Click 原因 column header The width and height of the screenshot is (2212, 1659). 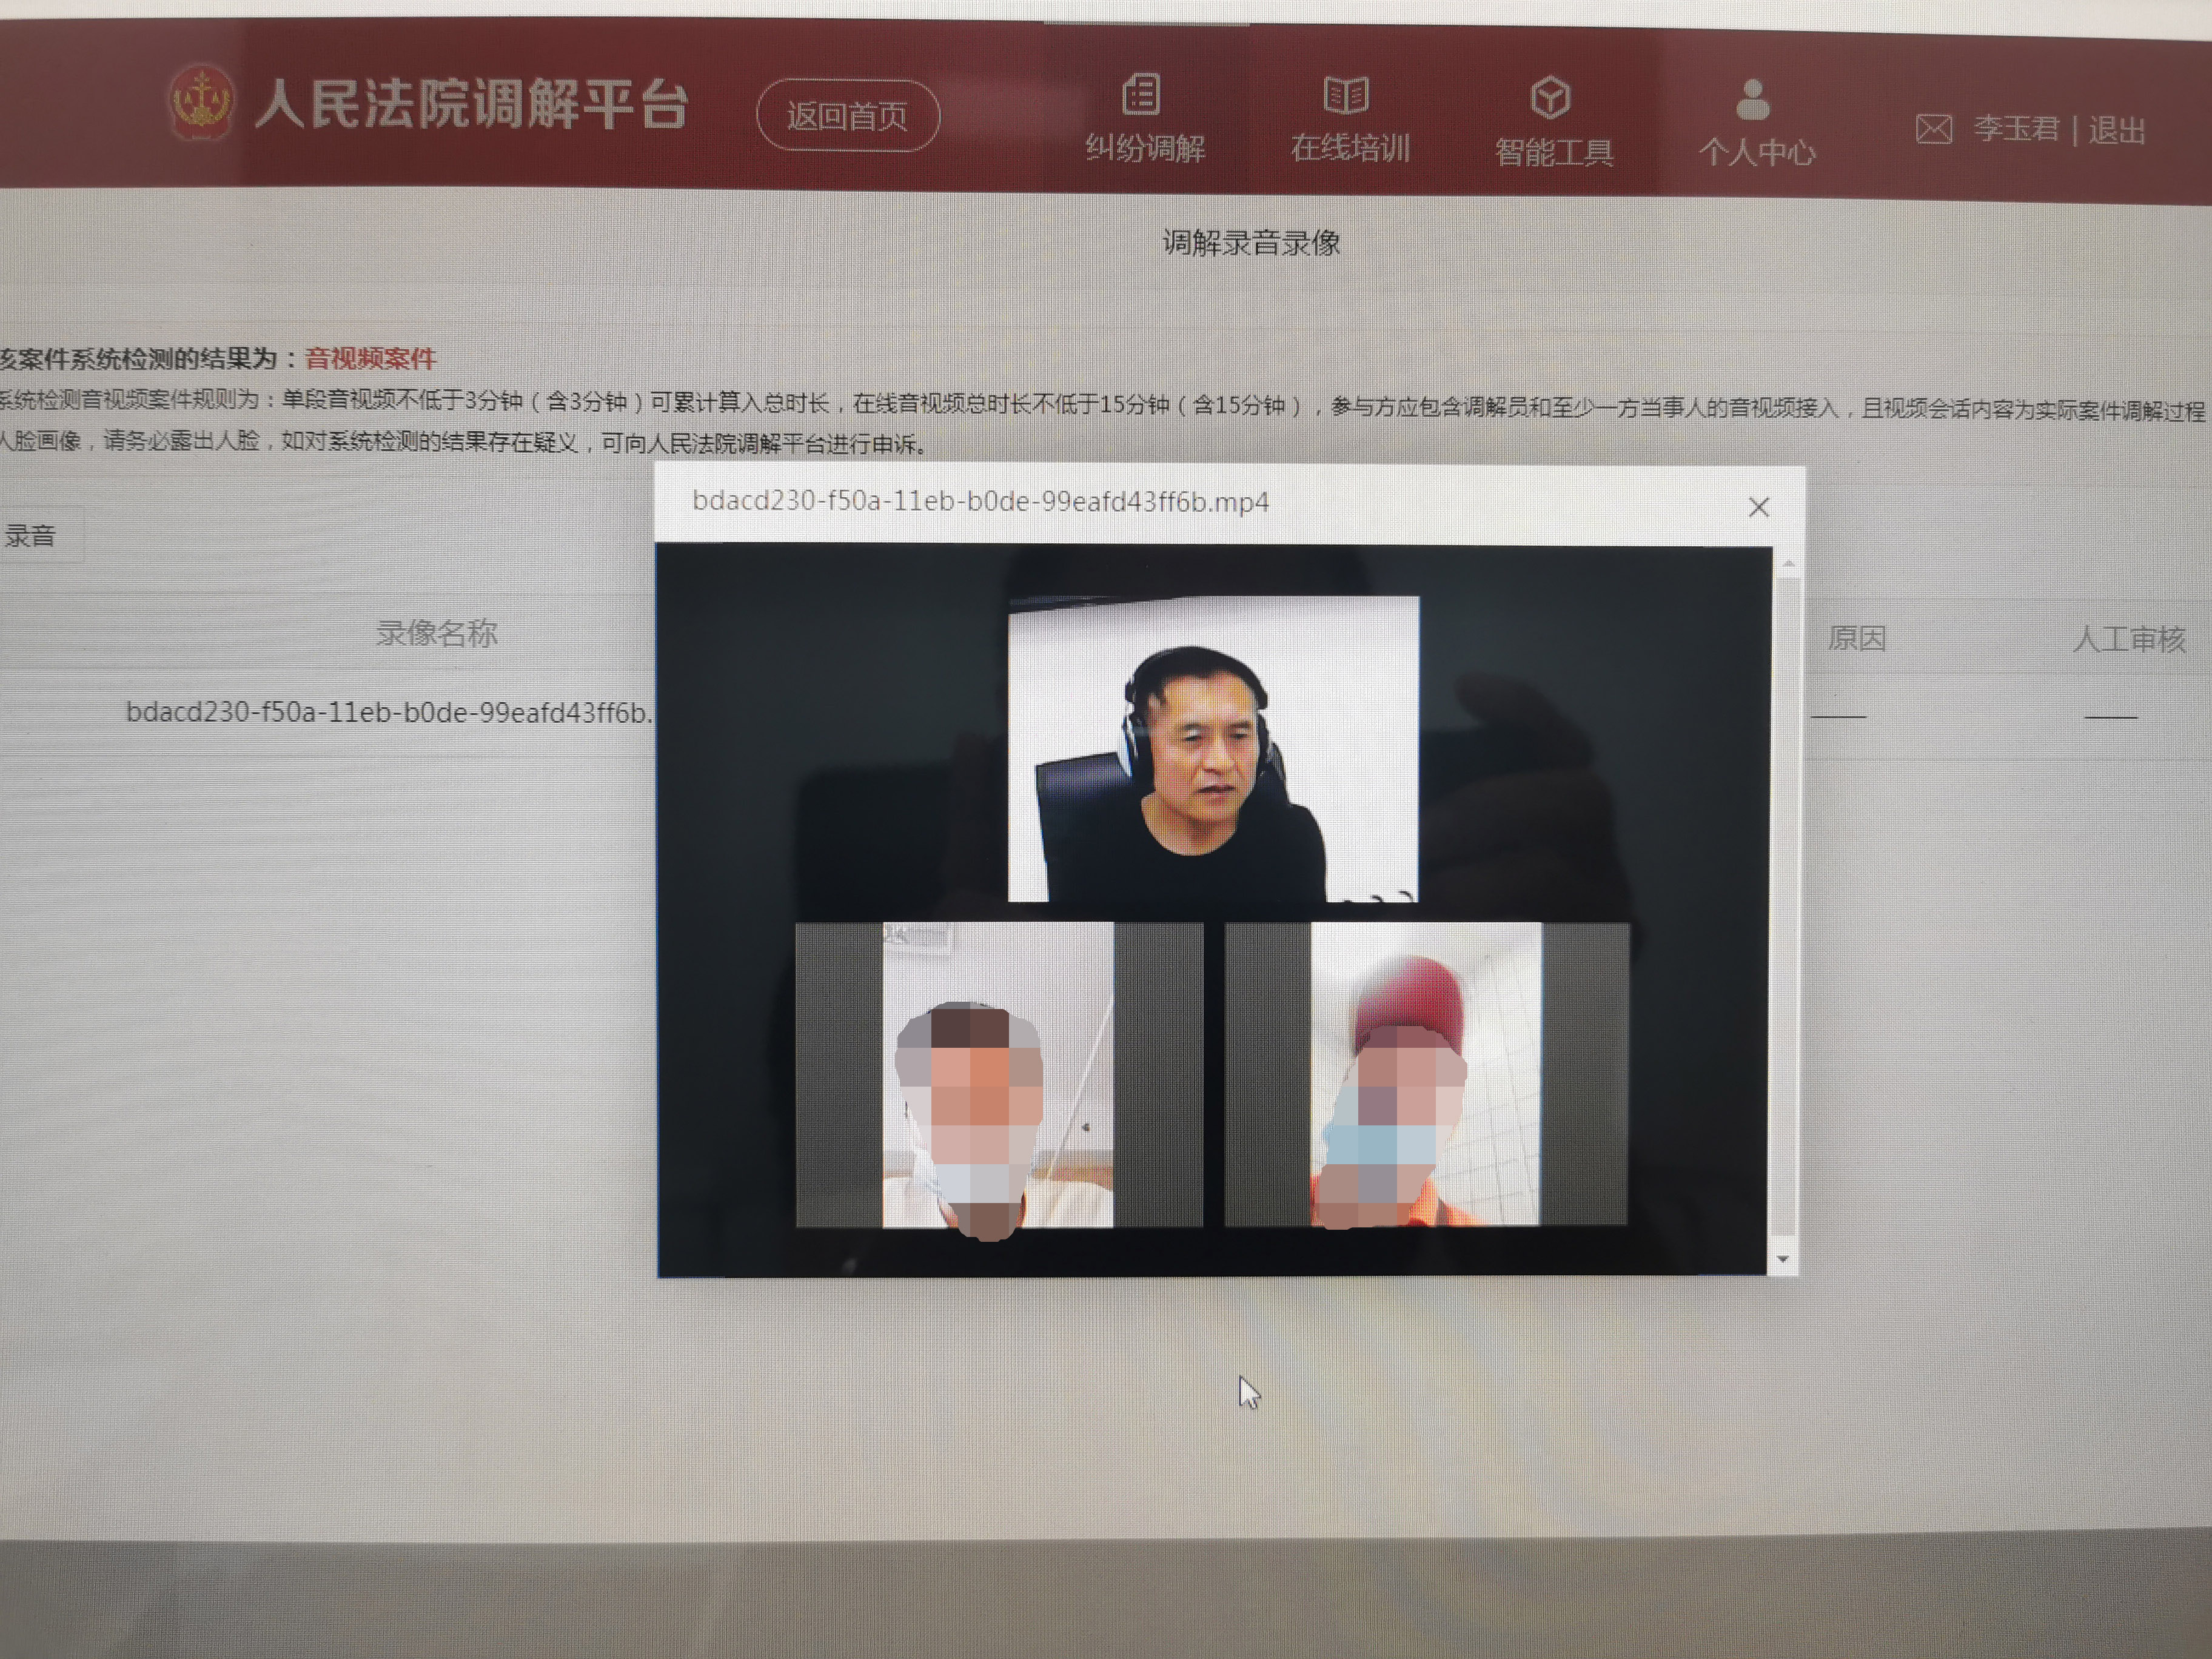coord(1856,638)
